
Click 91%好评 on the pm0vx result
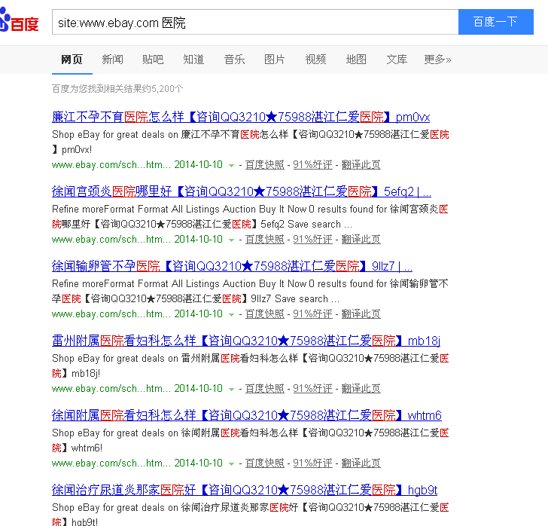pos(313,165)
